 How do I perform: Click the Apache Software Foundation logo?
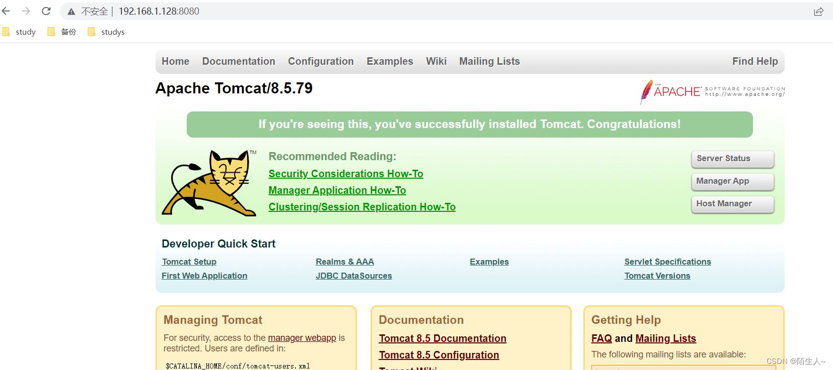pyautogui.click(x=712, y=92)
